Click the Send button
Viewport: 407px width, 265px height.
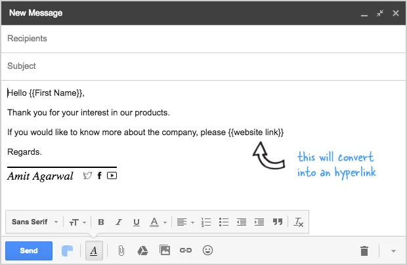pyautogui.click(x=29, y=251)
